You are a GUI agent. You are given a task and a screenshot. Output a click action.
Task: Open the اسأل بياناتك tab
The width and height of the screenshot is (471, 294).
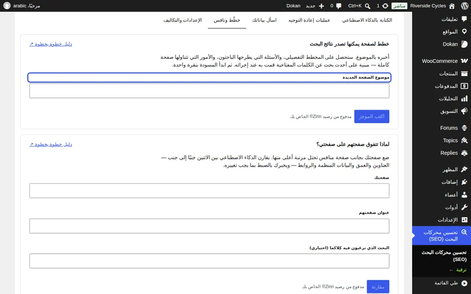pos(264,20)
